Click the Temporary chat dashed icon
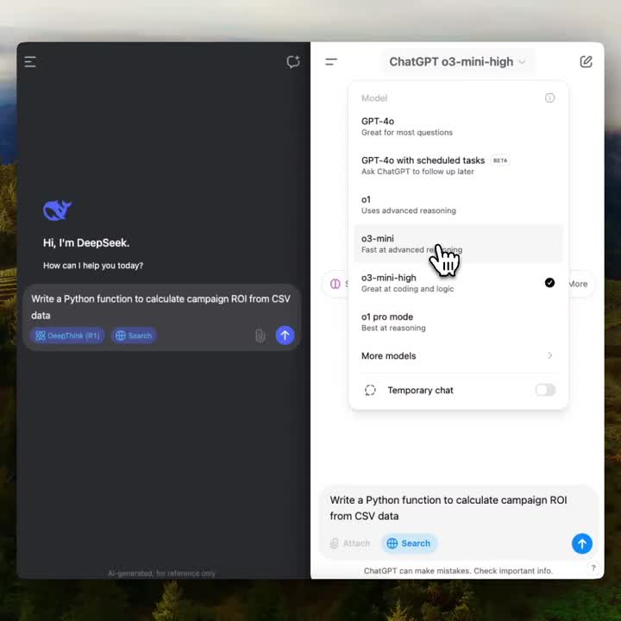This screenshot has width=621, height=621. coord(370,390)
